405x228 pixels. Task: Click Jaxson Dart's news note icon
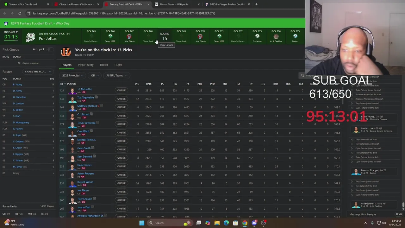[93, 207]
